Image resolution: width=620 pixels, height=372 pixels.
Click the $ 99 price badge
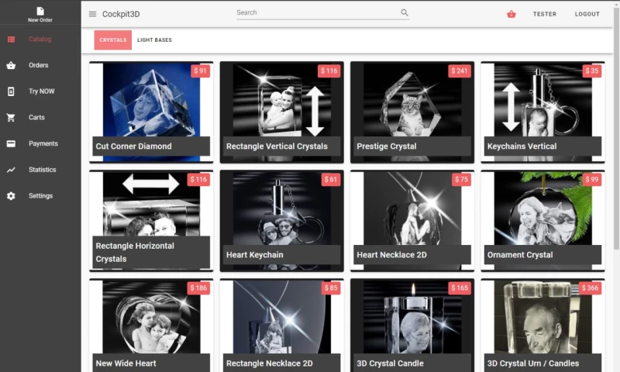coord(592,180)
